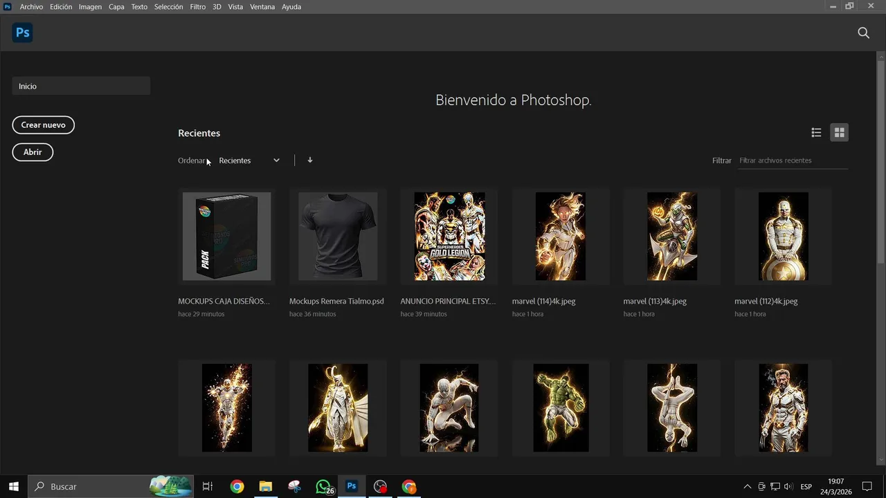Click the marvel (113)4k.jpeg file name
The height and width of the screenshot is (498, 886).
[655, 302]
